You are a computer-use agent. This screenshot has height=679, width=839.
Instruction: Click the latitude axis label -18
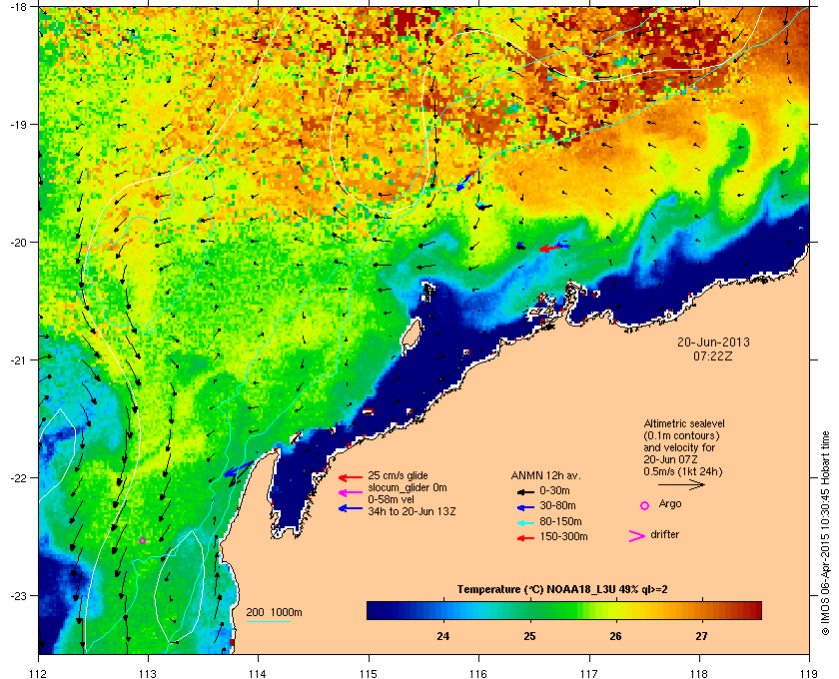pyautogui.click(x=18, y=7)
